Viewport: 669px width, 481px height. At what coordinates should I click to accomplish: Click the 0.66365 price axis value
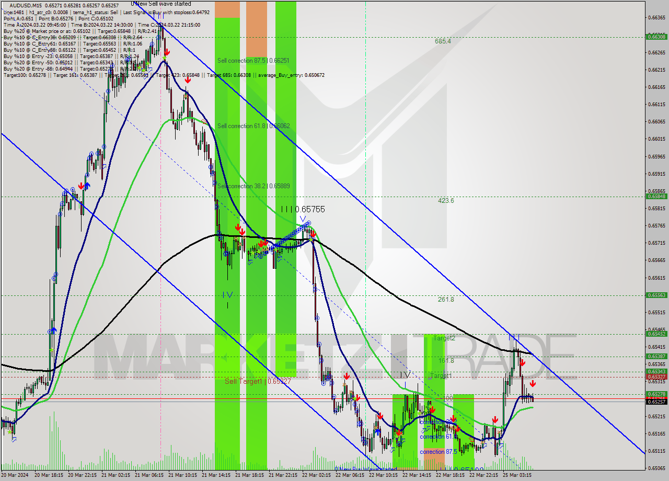[x=656, y=17]
